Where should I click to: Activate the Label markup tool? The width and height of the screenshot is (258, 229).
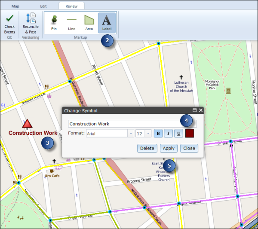pyautogui.click(x=107, y=22)
